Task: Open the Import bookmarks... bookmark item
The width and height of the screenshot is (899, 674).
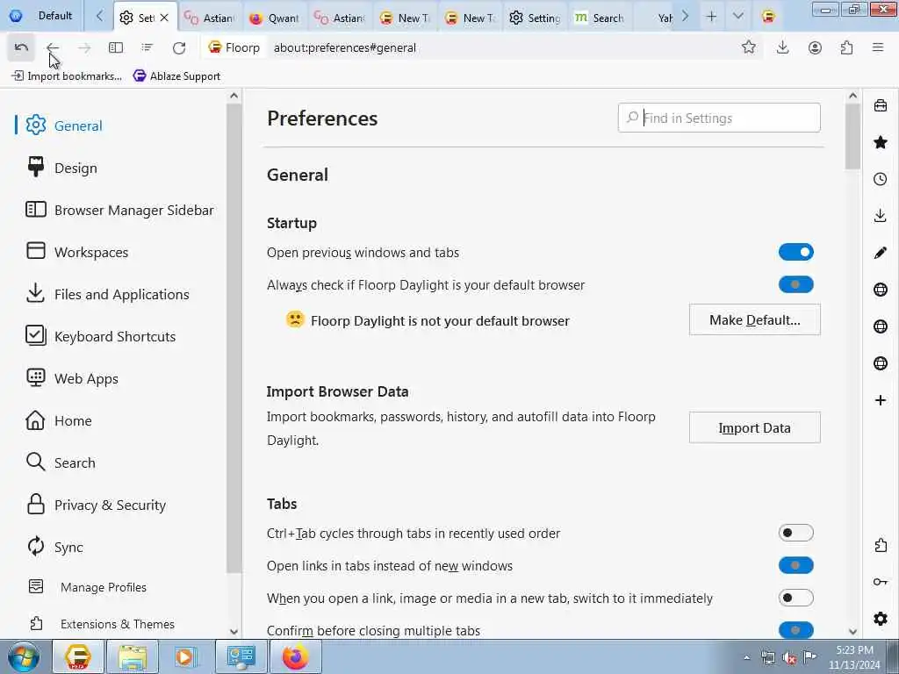Action: pos(67,75)
